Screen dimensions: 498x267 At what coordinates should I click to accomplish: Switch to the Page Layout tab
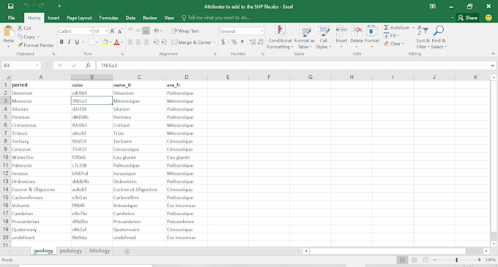point(79,18)
